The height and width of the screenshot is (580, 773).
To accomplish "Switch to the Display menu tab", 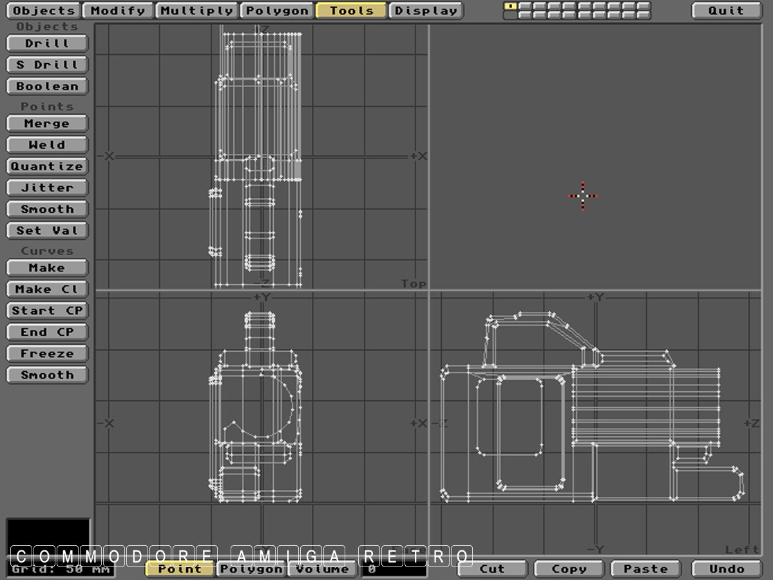I will tap(426, 10).
